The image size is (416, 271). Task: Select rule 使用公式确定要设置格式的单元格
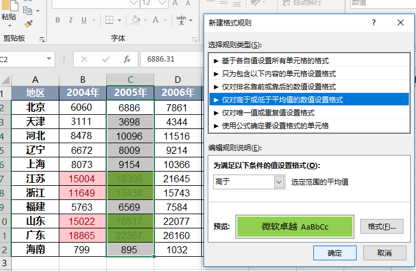coord(309,125)
